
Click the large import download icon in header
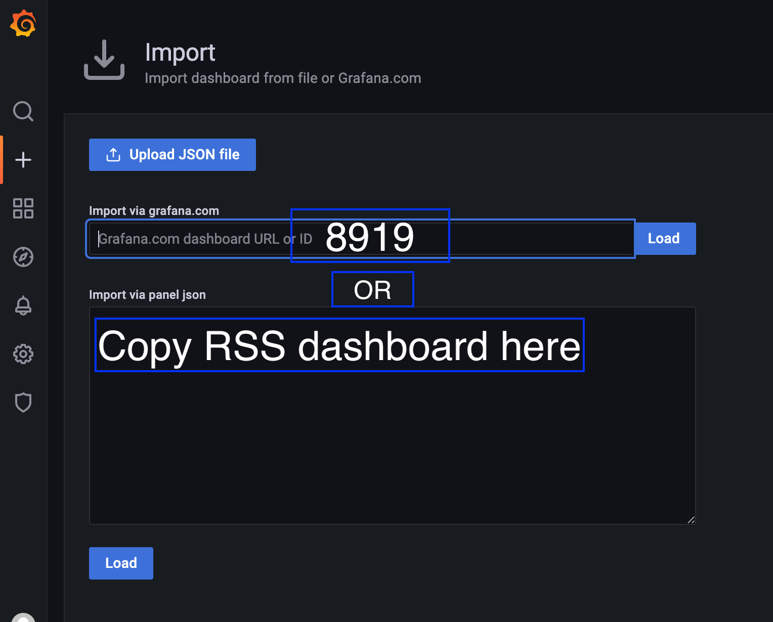point(104,60)
